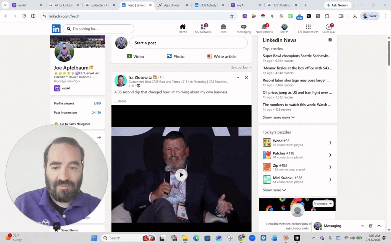Click the Ask Gemini button

coord(338,5)
